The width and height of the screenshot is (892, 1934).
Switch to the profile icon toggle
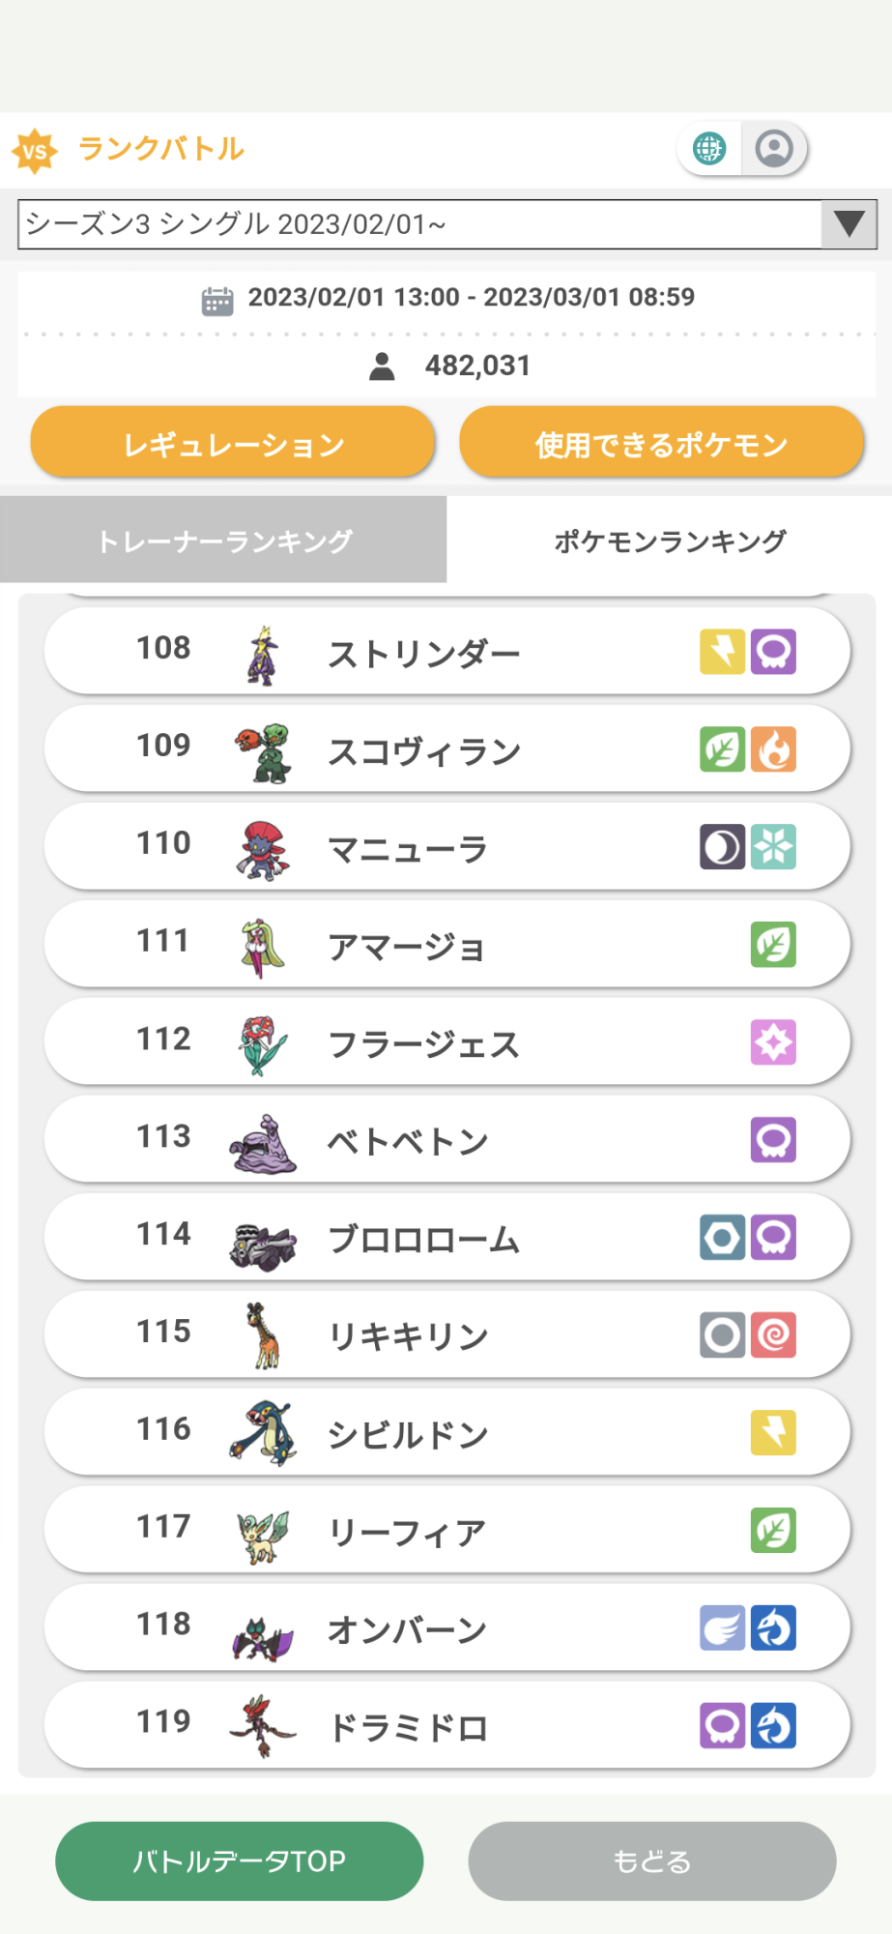tap(774, 149)
